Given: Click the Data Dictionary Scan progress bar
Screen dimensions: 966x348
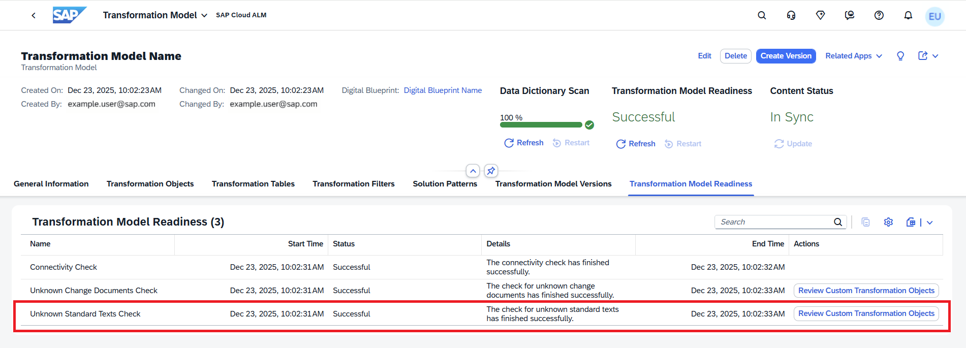Looking at the screenshot, I should tap(541, 124).
